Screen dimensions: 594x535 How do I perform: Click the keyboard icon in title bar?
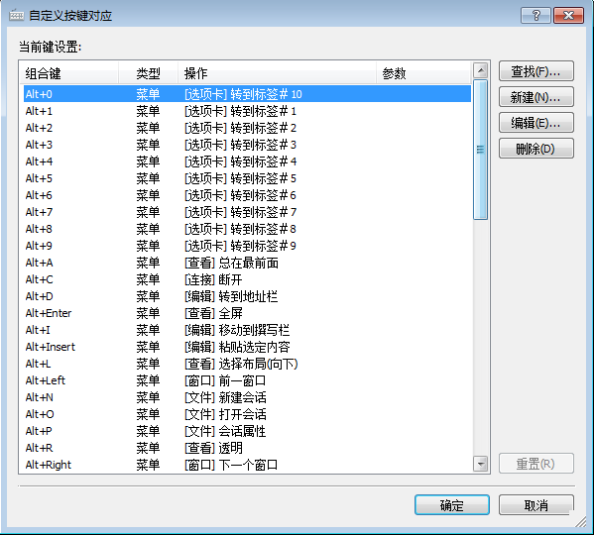(x=16, y=15)
